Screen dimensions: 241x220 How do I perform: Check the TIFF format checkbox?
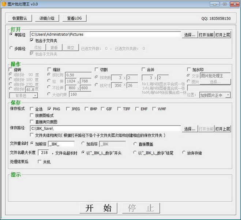[119, 109]
